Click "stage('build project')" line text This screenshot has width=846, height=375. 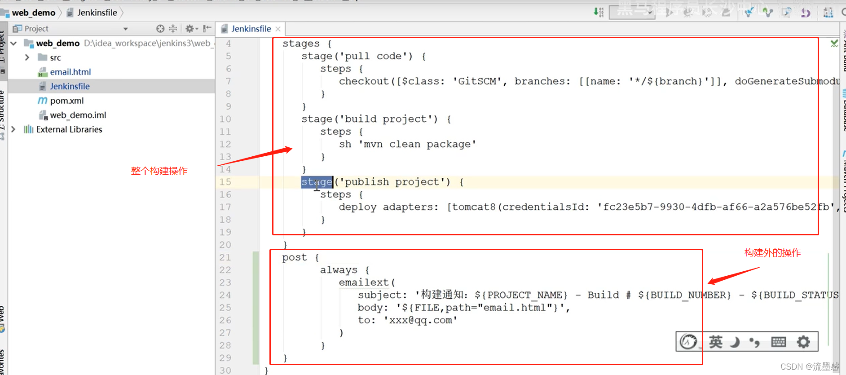(376, 119)
